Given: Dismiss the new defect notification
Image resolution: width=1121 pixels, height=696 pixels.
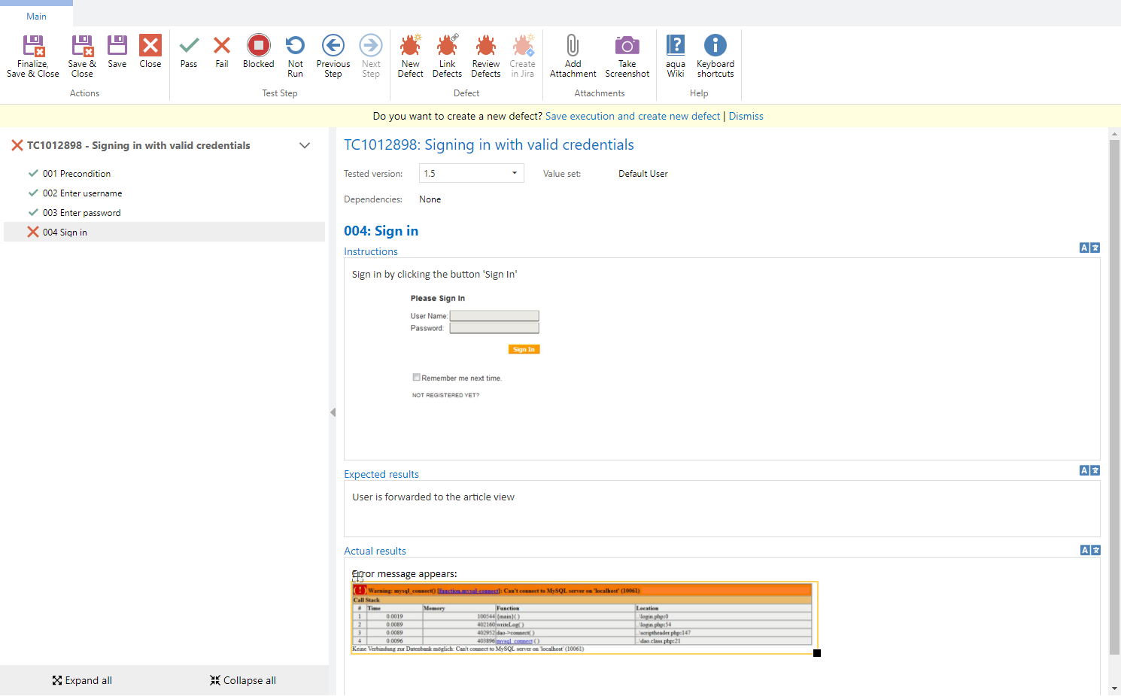Looking at the screenshot, I should point(746,117).
